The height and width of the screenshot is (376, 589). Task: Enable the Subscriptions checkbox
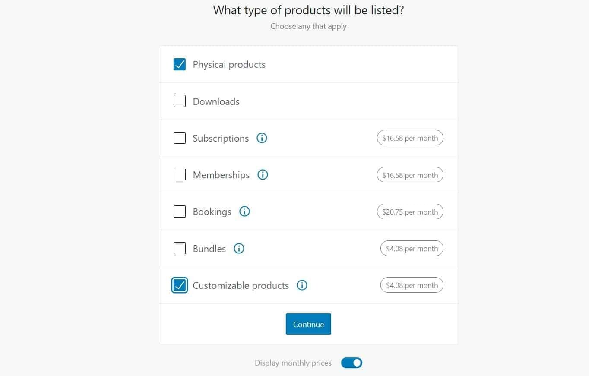click(x=180, y=138)
